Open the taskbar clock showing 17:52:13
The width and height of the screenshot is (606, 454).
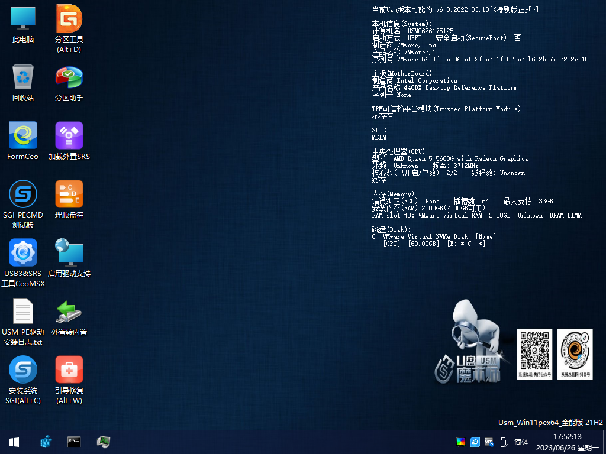click(x=568, y=442)
